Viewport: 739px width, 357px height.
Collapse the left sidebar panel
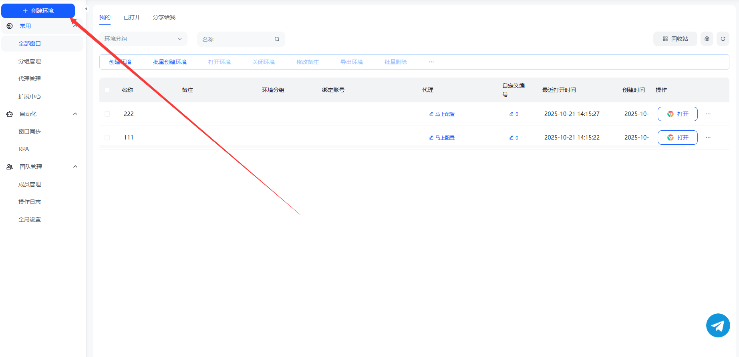tap(86, 9)
